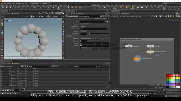Screen dimensions: 181x101
Task: Click the Min Value first field
Action: (83, 43)
